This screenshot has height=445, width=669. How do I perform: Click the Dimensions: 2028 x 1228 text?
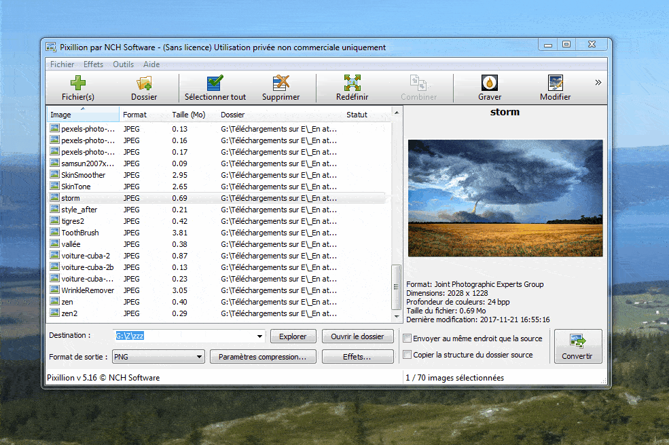pos(447,293)
